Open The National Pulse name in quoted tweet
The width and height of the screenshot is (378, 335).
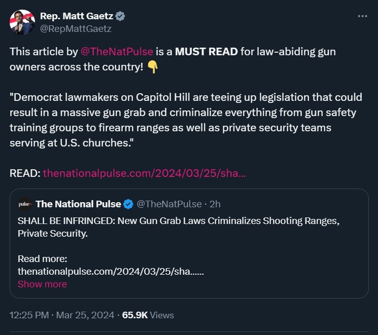78,204
